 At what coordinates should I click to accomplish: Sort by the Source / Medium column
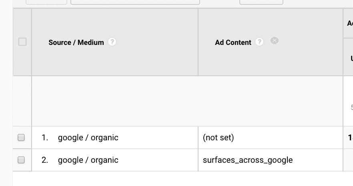(x=76, y=42)
